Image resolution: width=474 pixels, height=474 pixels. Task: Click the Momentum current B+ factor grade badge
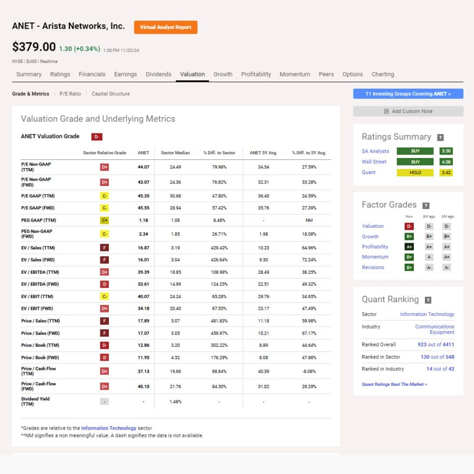(x=409, y=257)
